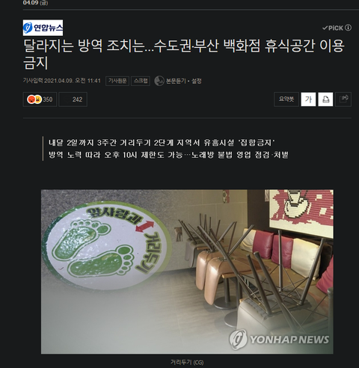Viewport: 359px width, 368px height.
Task: Change font size with the 가 button
Action: tap(308, 99)
